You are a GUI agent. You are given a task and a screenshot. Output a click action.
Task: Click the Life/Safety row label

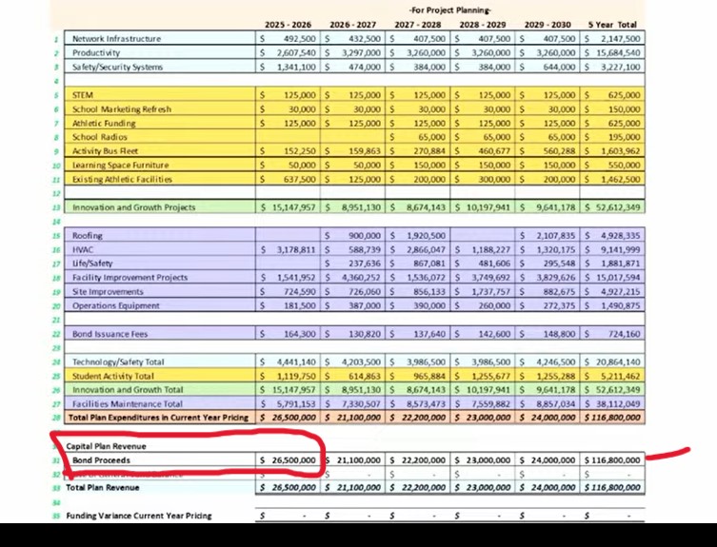point(92,264)
